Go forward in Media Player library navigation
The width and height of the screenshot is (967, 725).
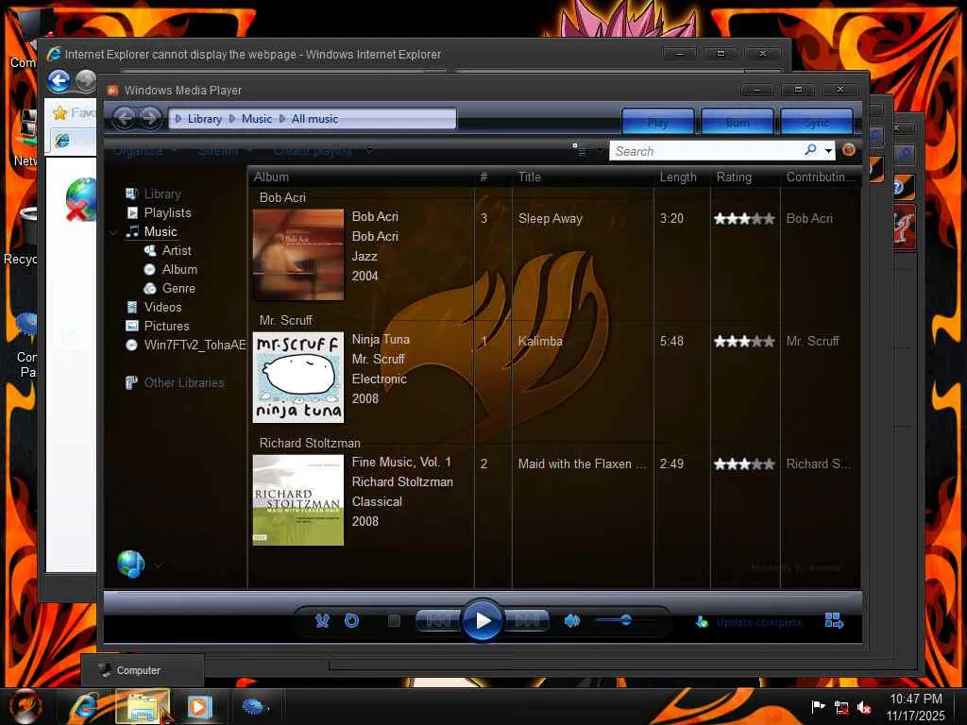click(x=149, y=118)
